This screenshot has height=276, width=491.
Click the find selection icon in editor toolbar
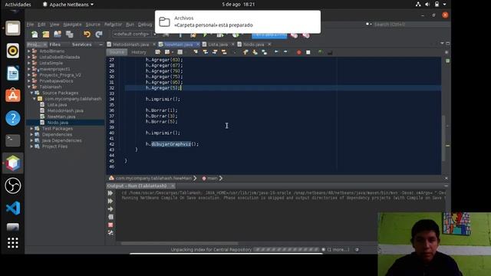[x=196, y=52]
